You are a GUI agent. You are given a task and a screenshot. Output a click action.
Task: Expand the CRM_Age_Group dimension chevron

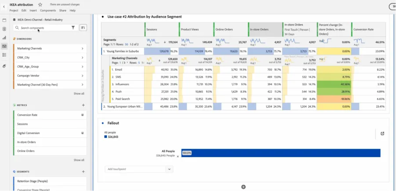click(82, 67)
